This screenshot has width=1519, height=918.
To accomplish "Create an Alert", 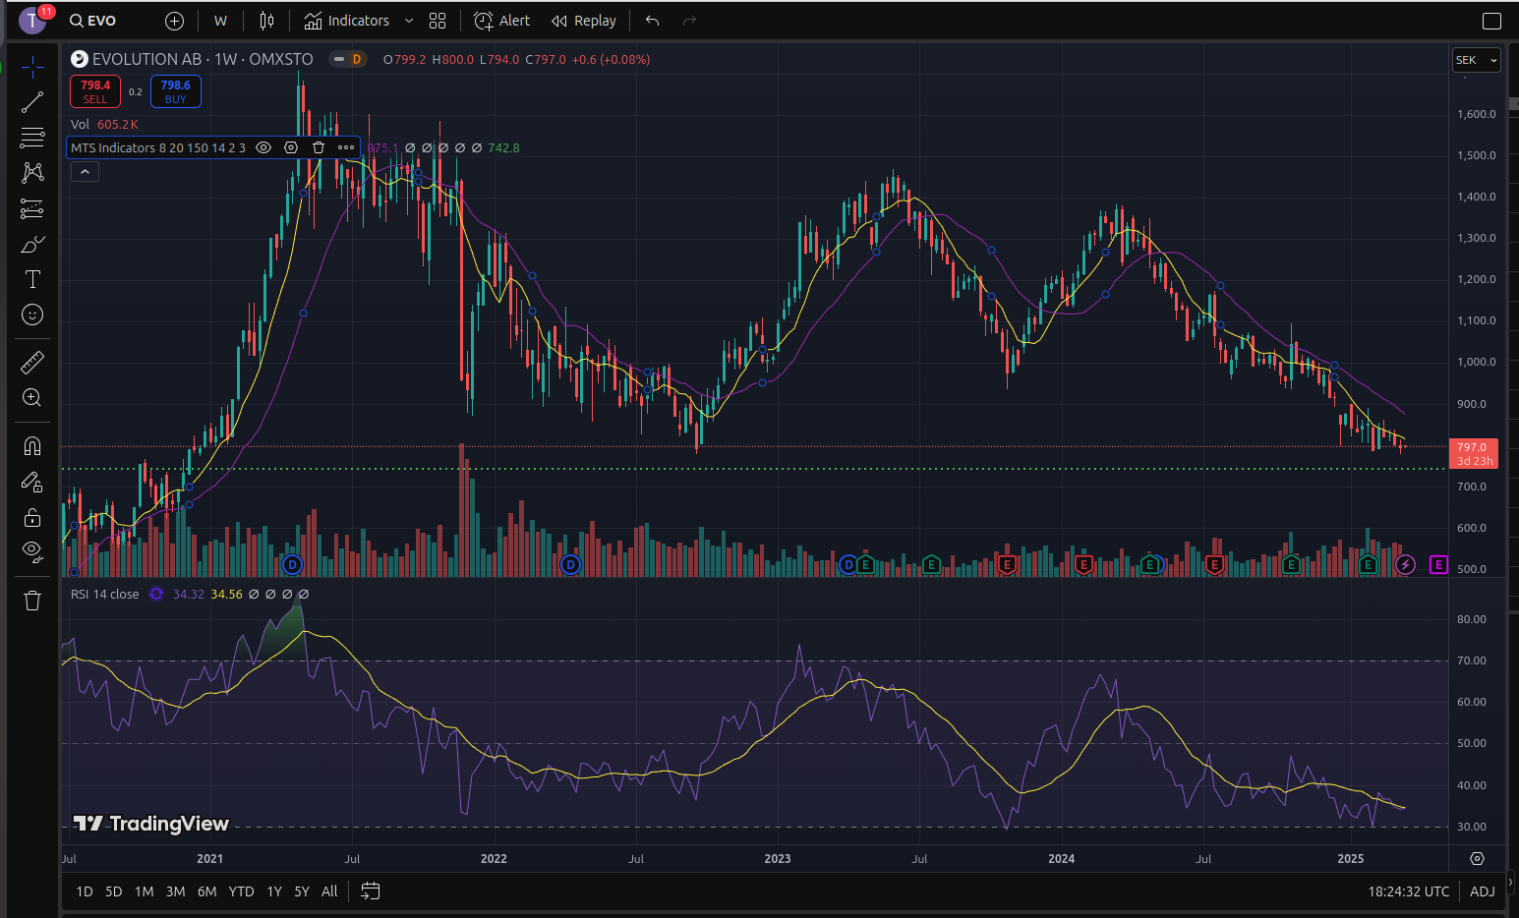I will tap(501, 21).
